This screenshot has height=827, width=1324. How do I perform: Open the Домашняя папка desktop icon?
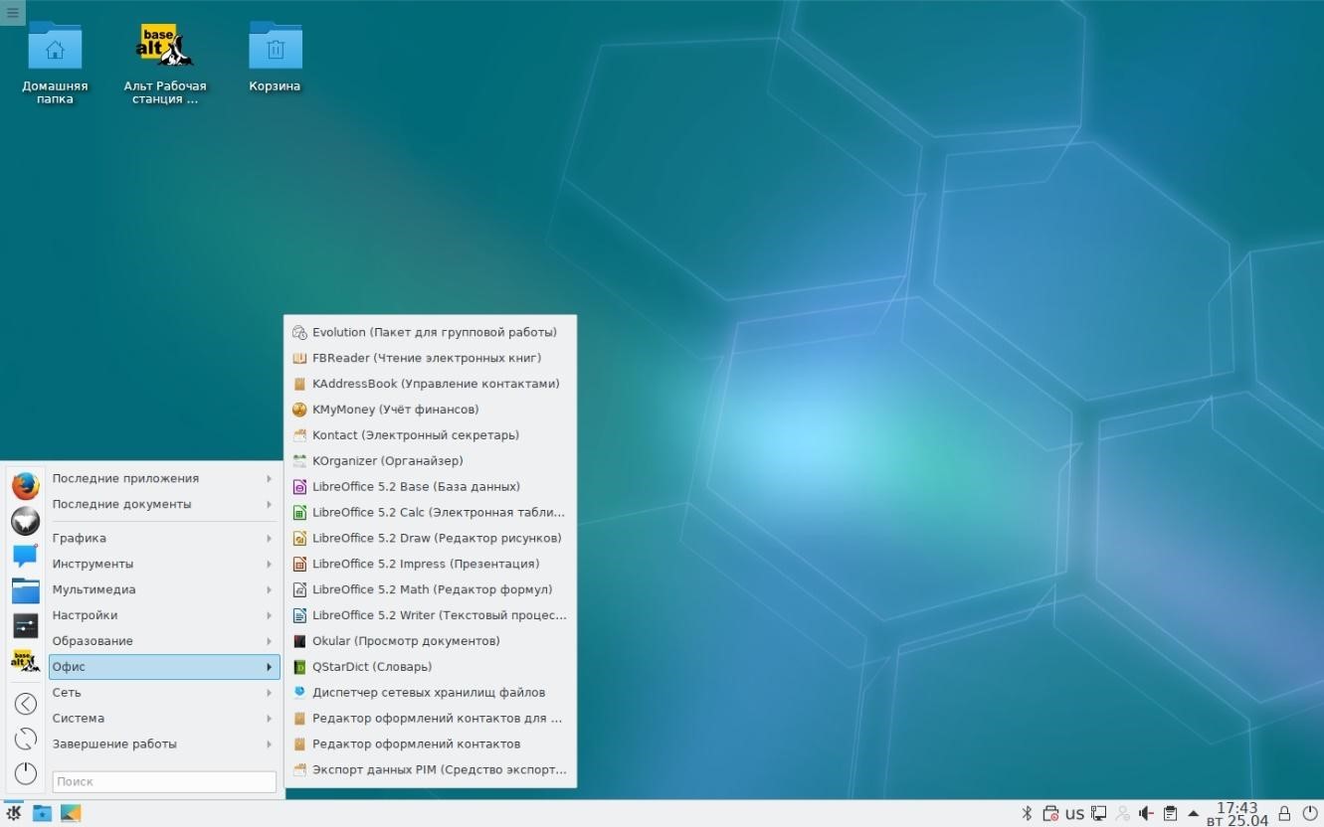click(55, 62)
